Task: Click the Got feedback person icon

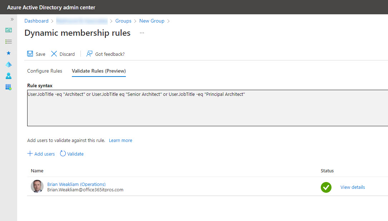Action: point(89,54)
